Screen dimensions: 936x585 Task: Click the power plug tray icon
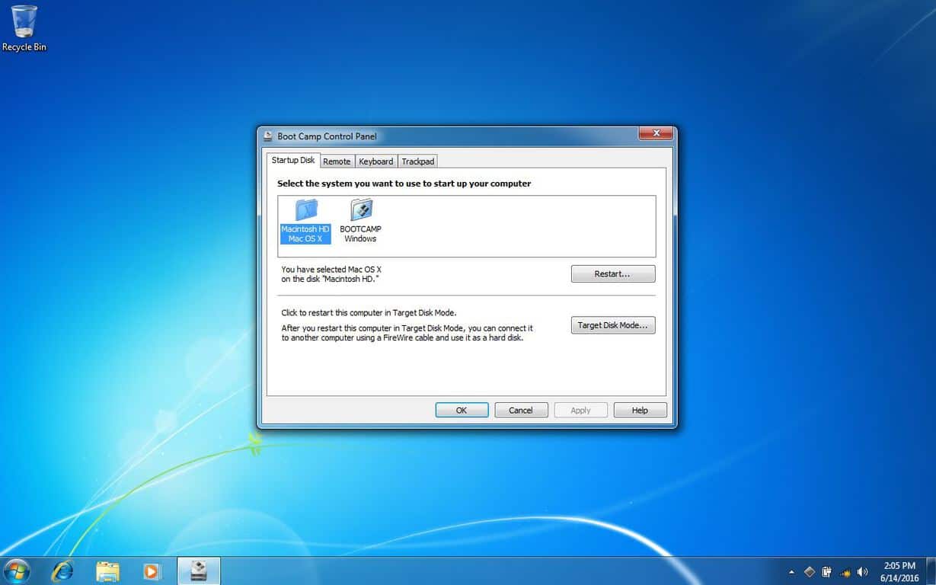[826, 572]
